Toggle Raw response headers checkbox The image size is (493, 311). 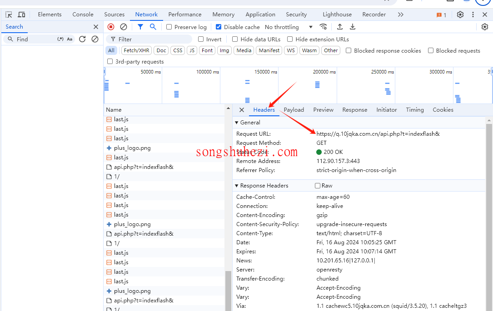tap(318, 186)
